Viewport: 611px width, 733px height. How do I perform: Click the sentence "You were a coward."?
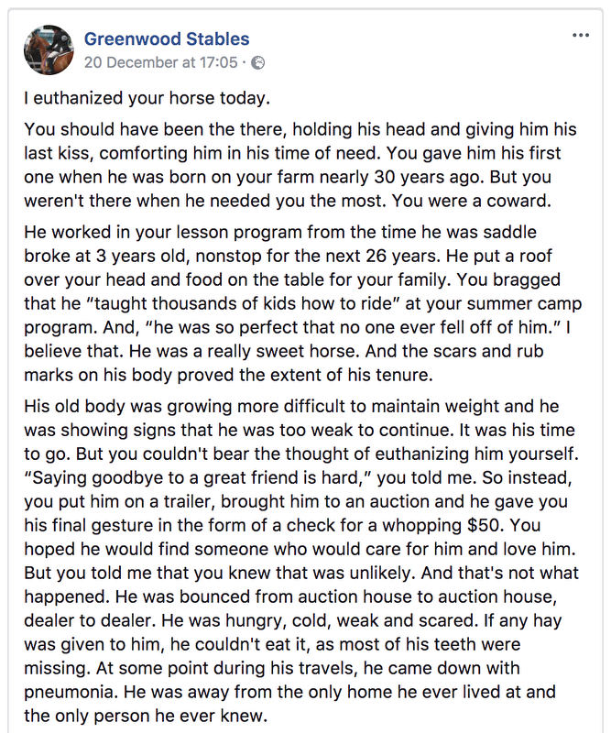(472, 201)
